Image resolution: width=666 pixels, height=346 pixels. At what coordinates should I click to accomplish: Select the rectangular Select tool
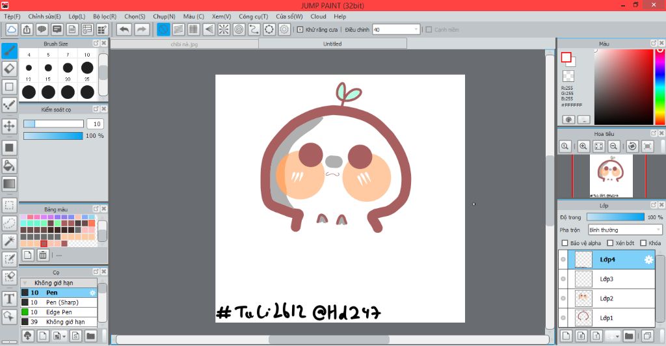tap(9, 205)
